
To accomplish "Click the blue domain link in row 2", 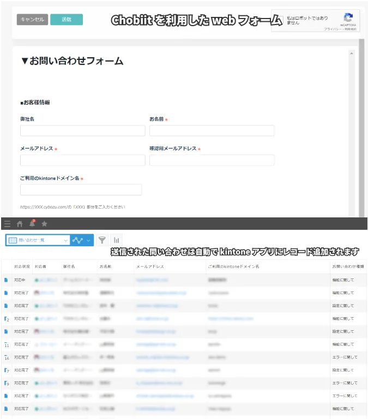I will pos(231,319).
